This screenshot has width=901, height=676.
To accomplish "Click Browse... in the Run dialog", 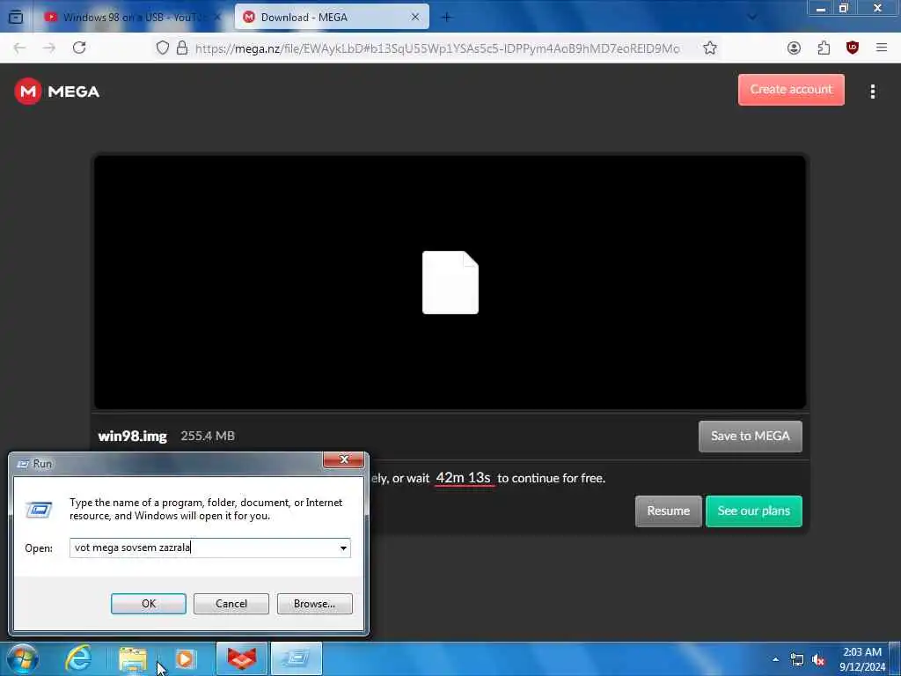I will click(x=314, y=604).
